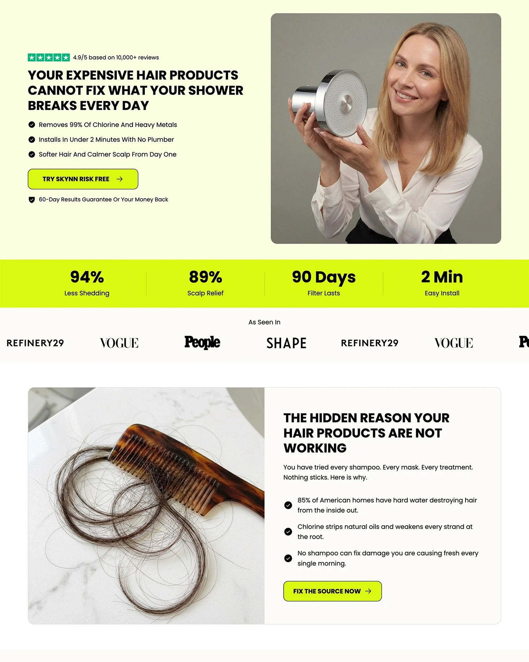The height and width of the screenshot is (662, 529).
Task: Click the checkmark icon beside 85% of American homes
Action: pyautogui.click(x=288, y=505)
